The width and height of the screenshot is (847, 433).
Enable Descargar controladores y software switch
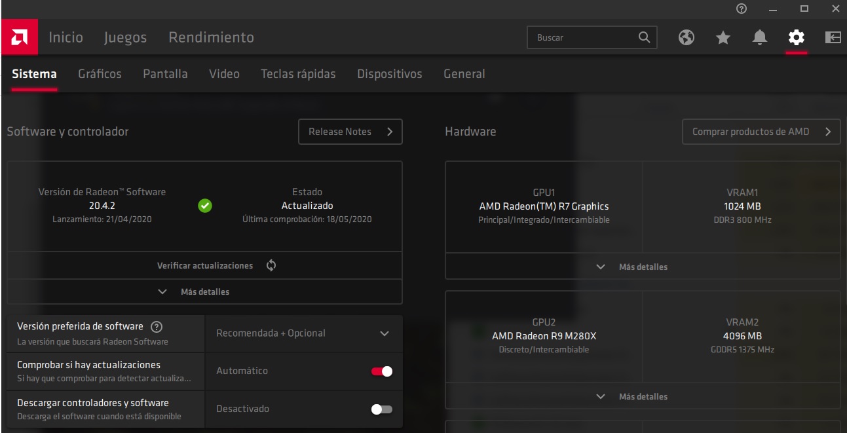tap(382, 409)
